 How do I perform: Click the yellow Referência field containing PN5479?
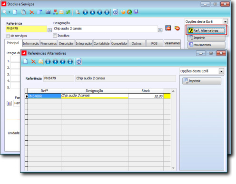(26, 29)
